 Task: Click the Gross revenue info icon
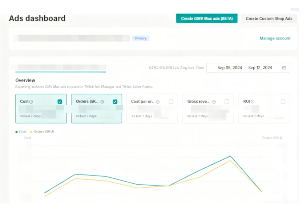(x=214, y=102)
